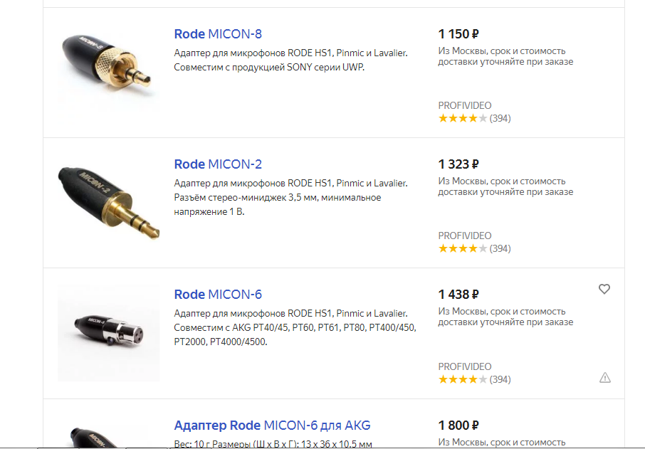The width and height of the screenshot is (645, 449).
Task: Click the 1 323 ₽ price
Action: [458, 164]
